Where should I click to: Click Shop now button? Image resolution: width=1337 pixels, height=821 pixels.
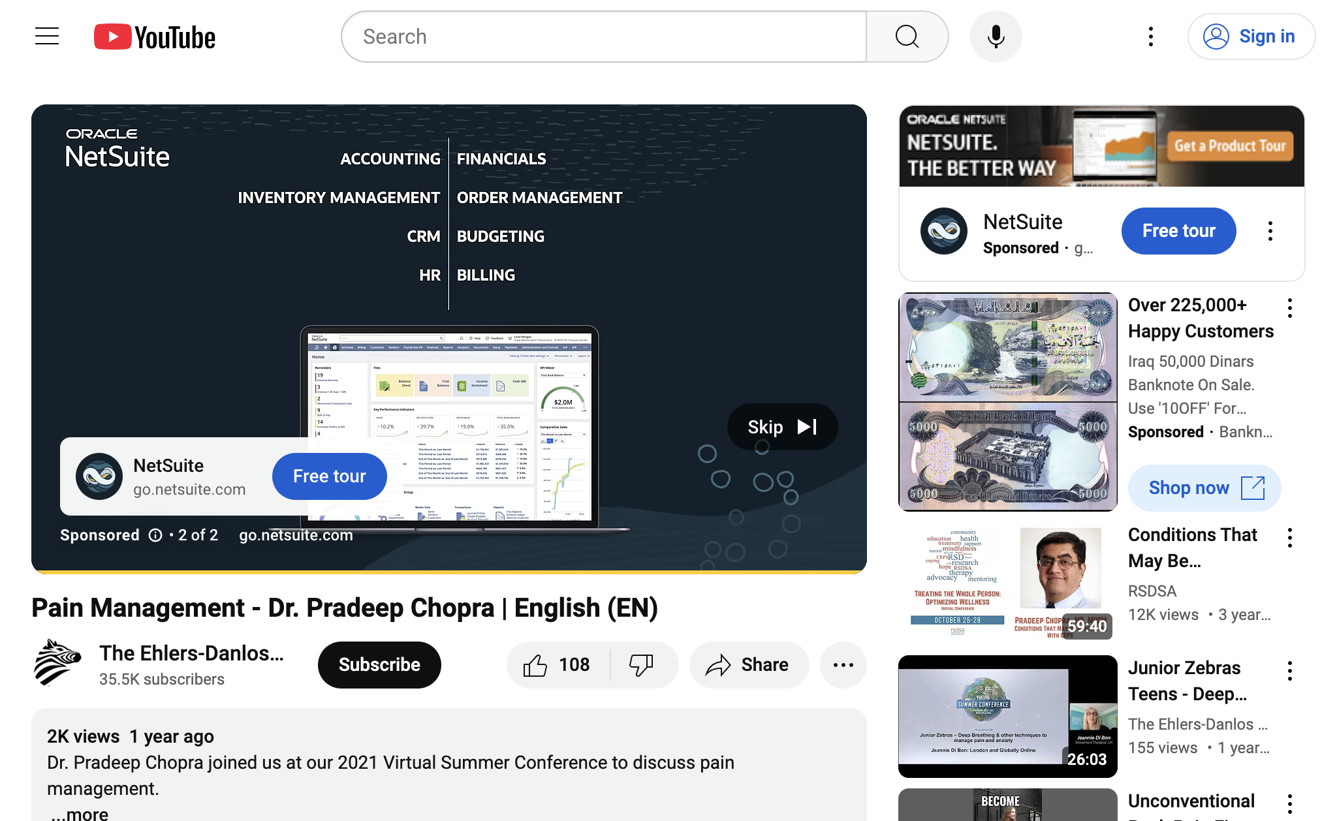[x=1204, y=488]
